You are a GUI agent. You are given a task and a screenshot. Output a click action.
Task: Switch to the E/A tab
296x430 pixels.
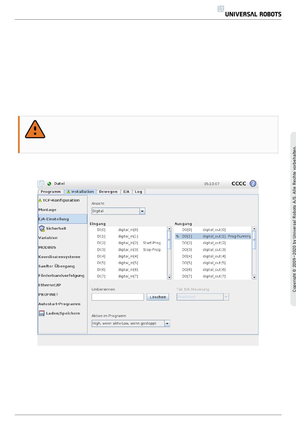point(127,192)
